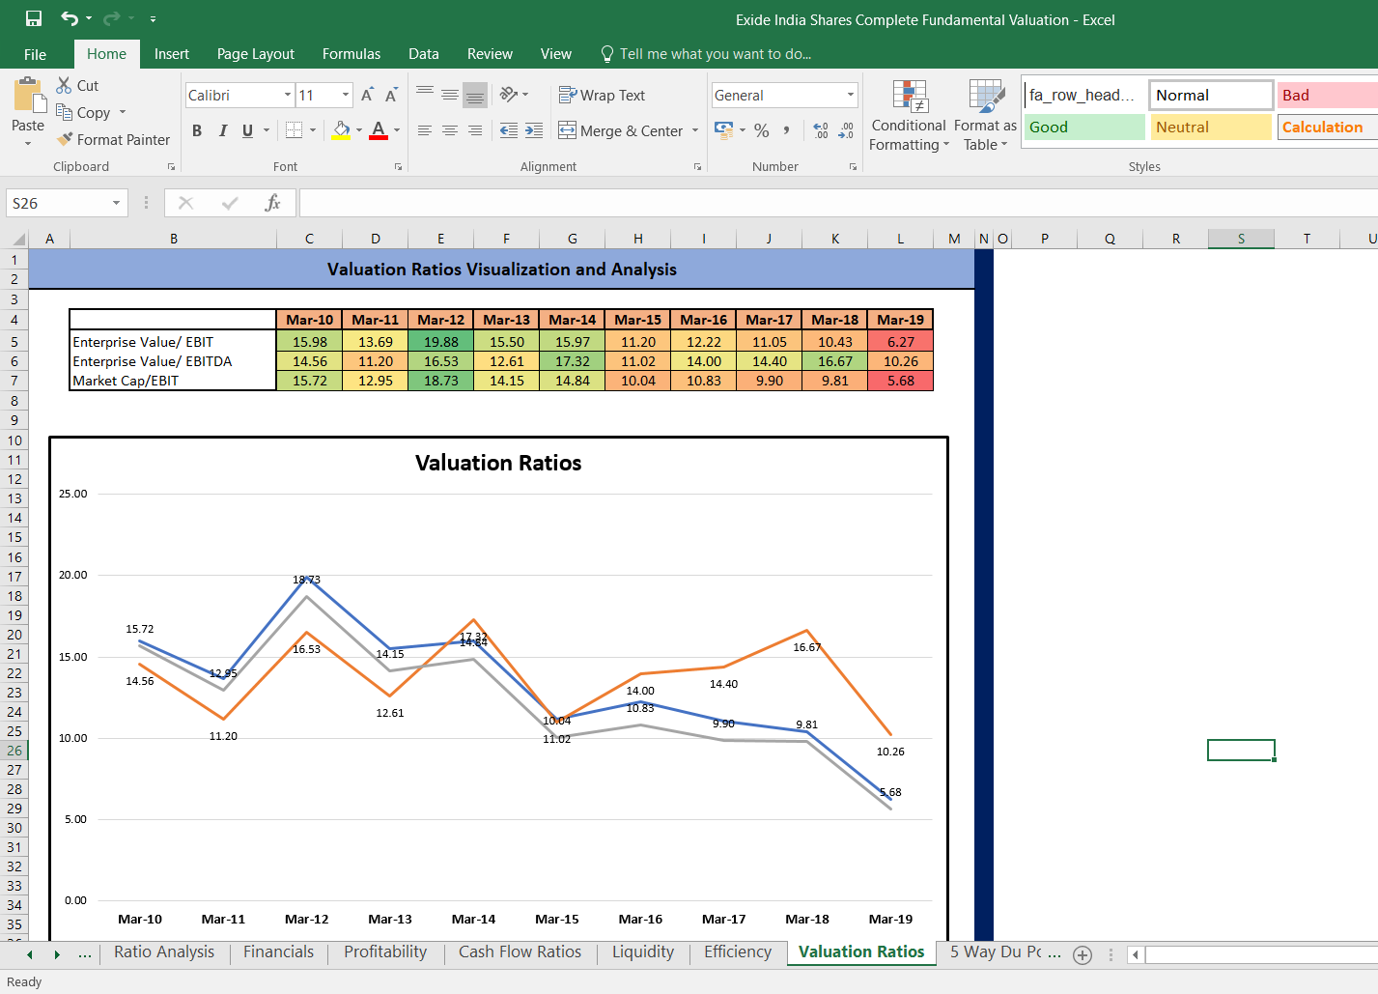Apply the Bad cell style
Viewport: 1378px width, 994px height.
(x=1328, y=95)
